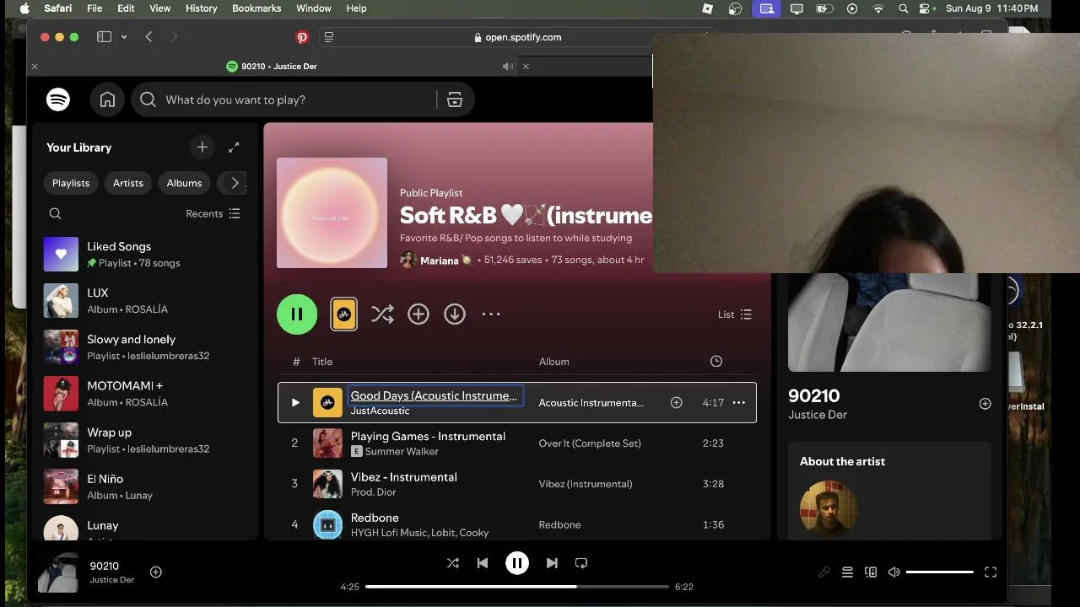Open the History menu

tap(201, 8)
